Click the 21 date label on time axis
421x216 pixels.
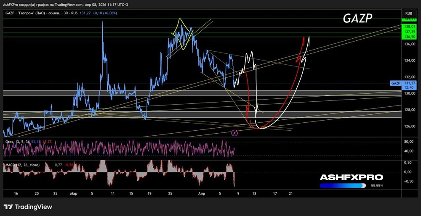tap(290, 193)
